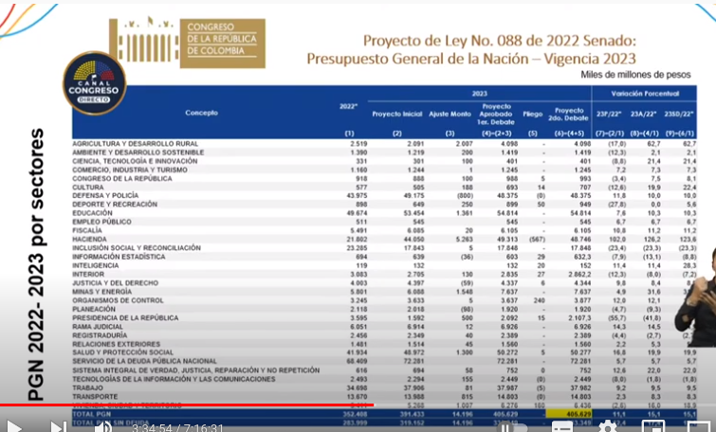
Task: Click the 'Ajuste Monto' column header
Action: (x=450, y=114)
